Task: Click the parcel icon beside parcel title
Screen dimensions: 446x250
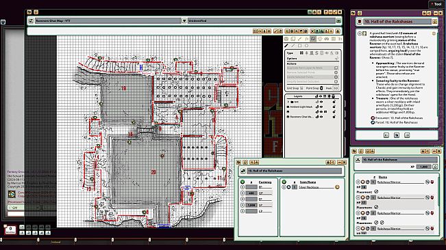Action: click(243, 171)
